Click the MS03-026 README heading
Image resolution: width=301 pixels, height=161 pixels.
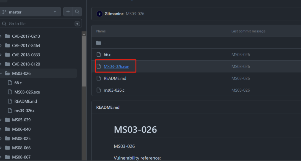(135, 130)
